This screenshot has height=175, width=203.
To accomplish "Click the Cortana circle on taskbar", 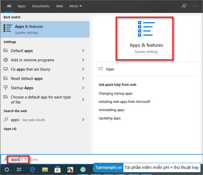I will pyautogui.click(x=6, y=169).
